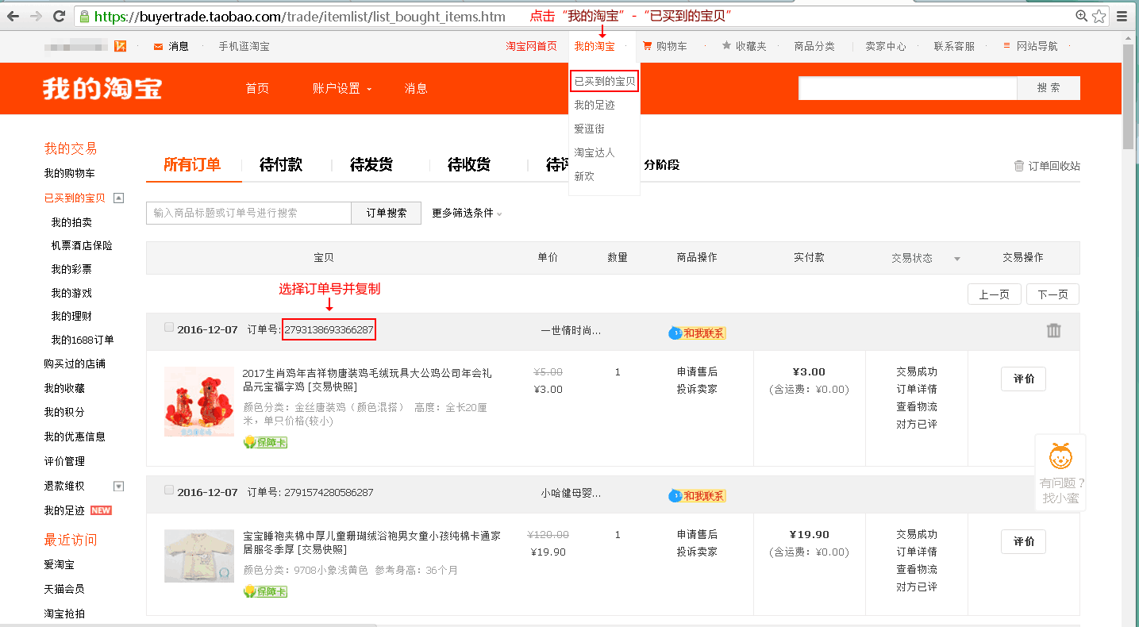Expand 更多筛选条件 filter options
Image resolution: width=1139 pixels, height=627 pixels.
[467, 213]
